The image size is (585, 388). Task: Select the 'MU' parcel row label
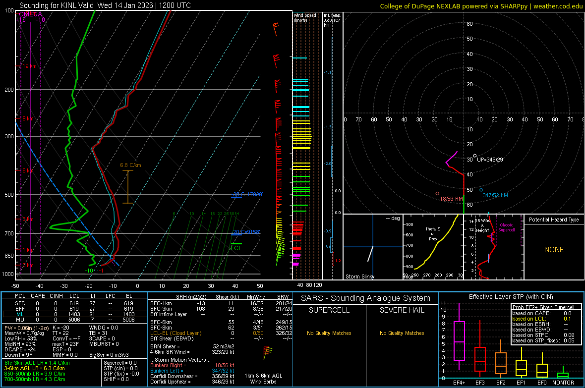pyautogui.click(x=20, y=320)
